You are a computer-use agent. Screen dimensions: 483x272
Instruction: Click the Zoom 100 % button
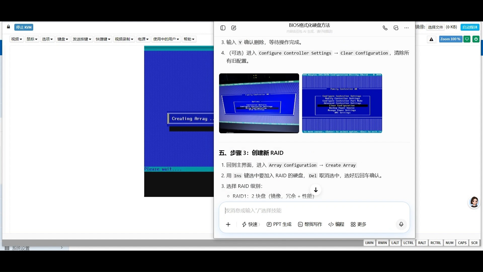[x=450, y=39]
